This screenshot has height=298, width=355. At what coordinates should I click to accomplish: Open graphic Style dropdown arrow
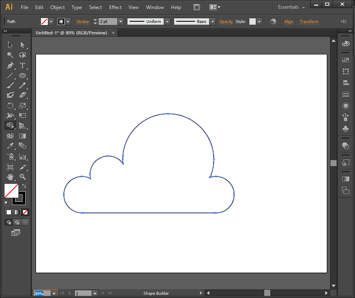coord(259,22)
